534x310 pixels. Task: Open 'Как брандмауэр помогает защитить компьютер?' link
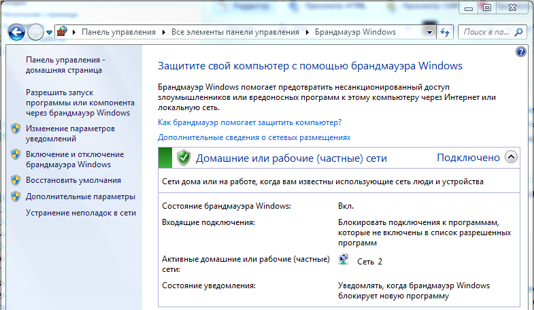(250, 122)
